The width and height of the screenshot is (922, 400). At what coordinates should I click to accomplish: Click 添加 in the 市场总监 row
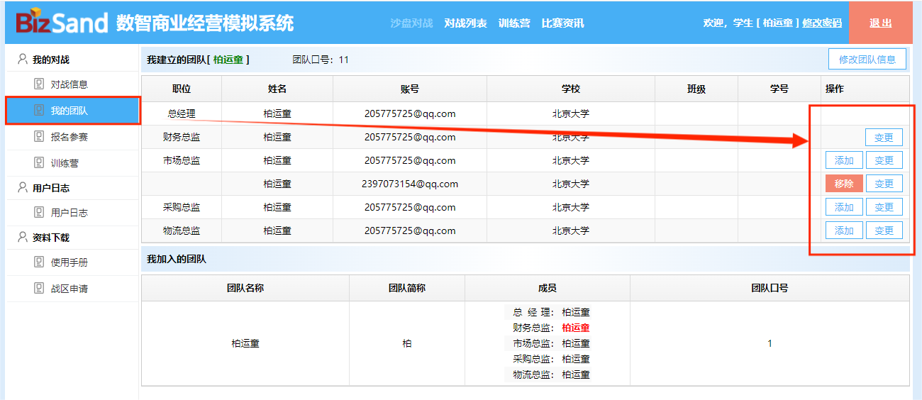point(843,160)
